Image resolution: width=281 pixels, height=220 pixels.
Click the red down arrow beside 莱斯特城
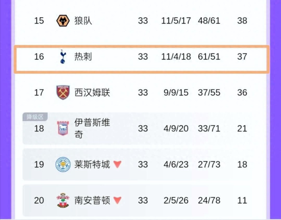tap(117, 165)
